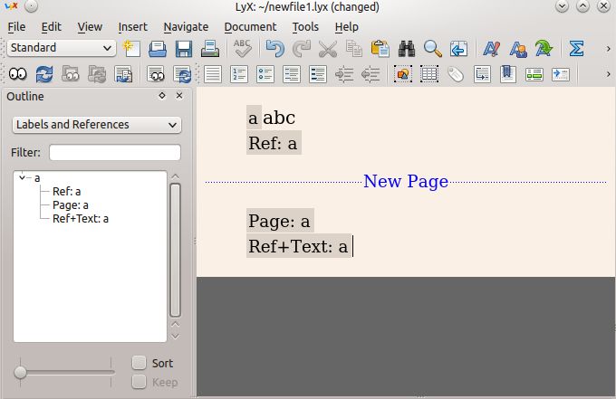616x399 pixels.
Task: Set default paragraph layout icon
Action: (213, 74)
